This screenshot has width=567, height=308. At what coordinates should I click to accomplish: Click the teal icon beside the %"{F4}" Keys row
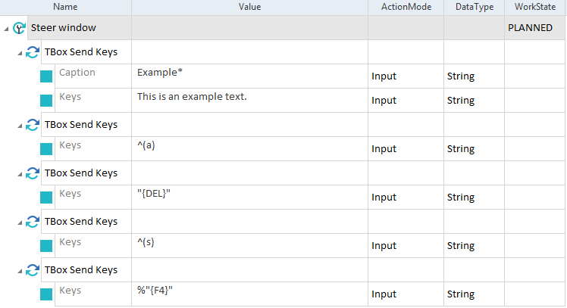(x=46, y=294)
